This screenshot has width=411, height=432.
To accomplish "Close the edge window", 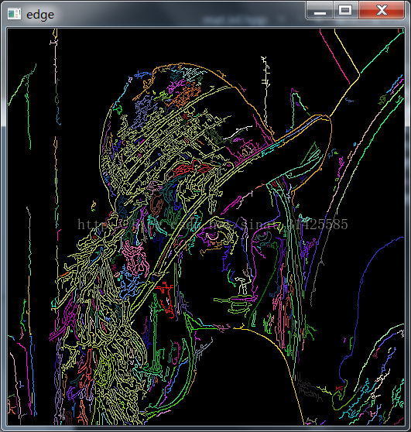I will (x=382, y=10).
